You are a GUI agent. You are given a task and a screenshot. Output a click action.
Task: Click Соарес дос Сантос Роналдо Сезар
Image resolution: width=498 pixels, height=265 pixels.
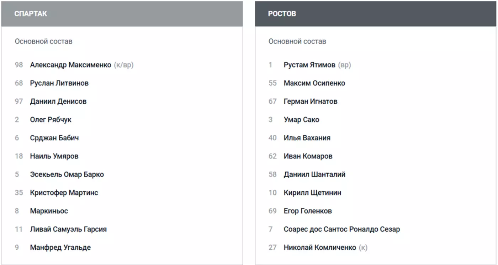(x=341, y=229)
